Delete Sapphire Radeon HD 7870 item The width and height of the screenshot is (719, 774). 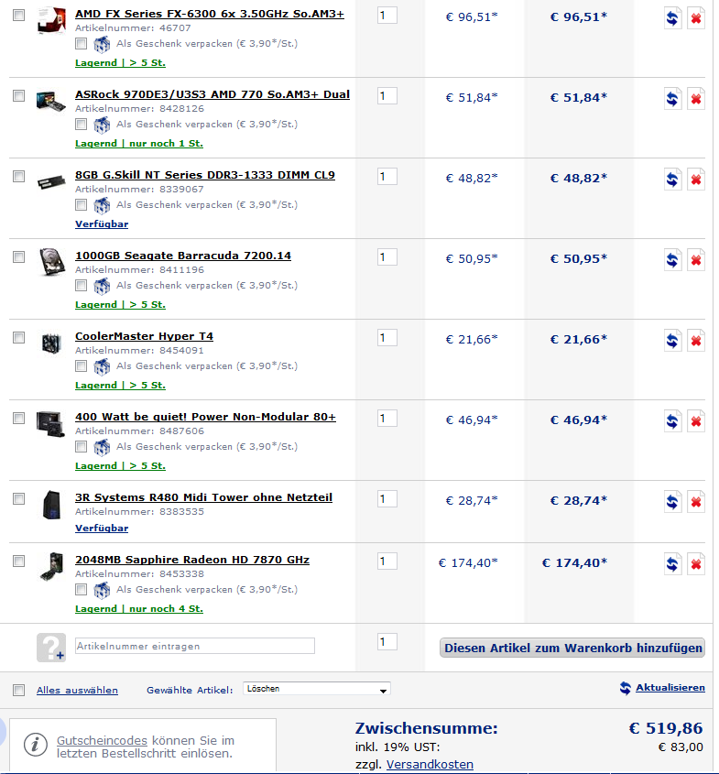[696, 563]
